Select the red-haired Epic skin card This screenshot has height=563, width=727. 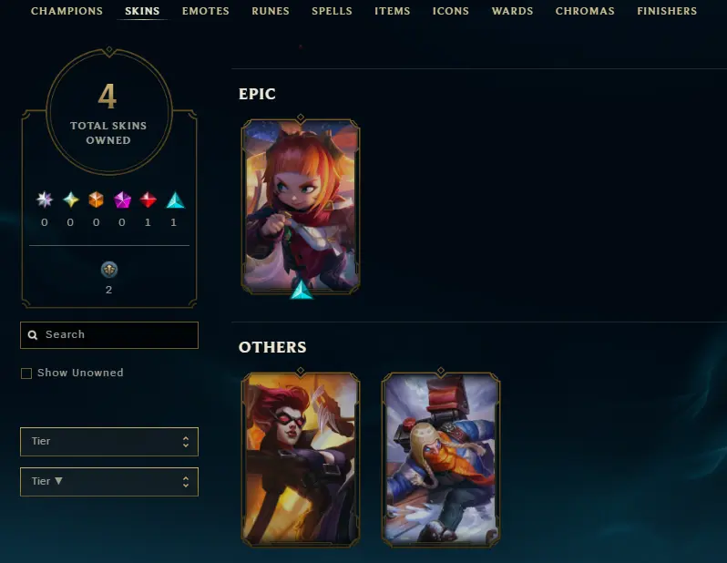click(301, 207)
